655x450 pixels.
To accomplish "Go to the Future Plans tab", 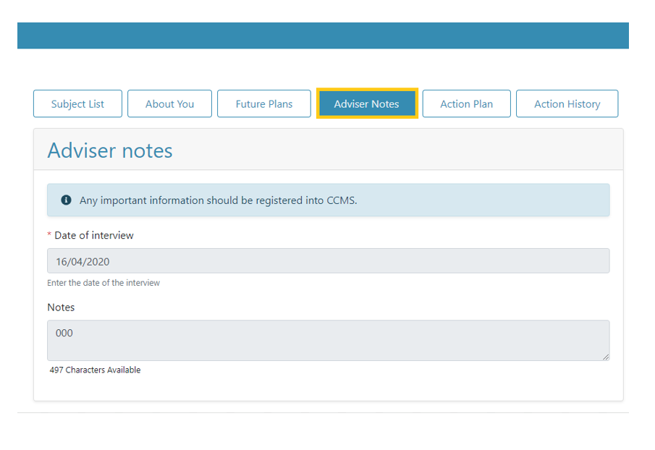I will pyautogui.click(x=264, y=103).
